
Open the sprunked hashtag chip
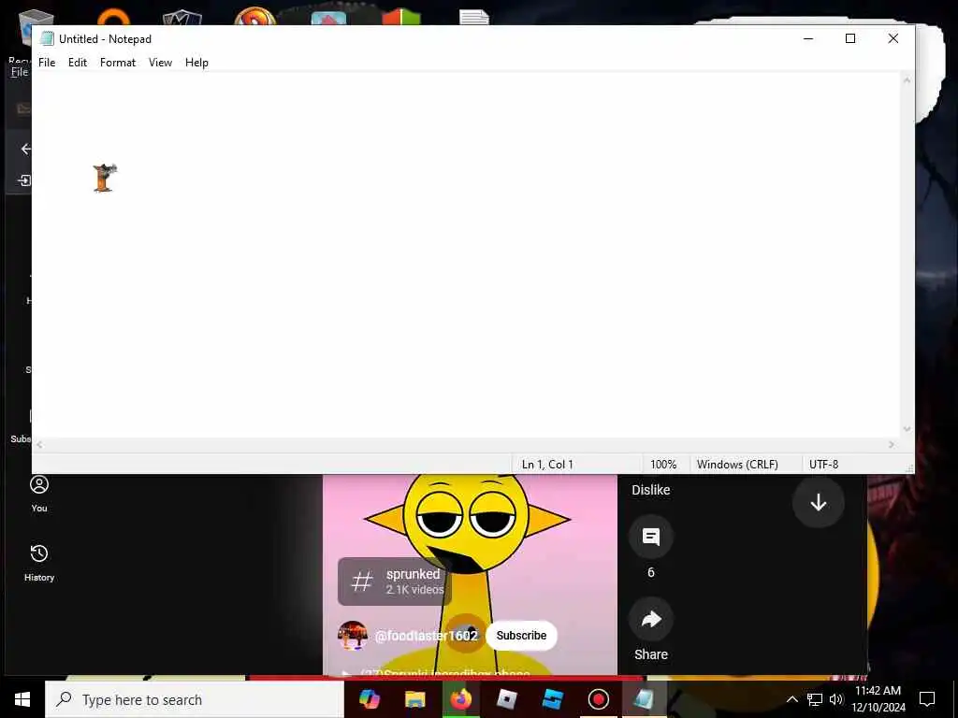395,582
